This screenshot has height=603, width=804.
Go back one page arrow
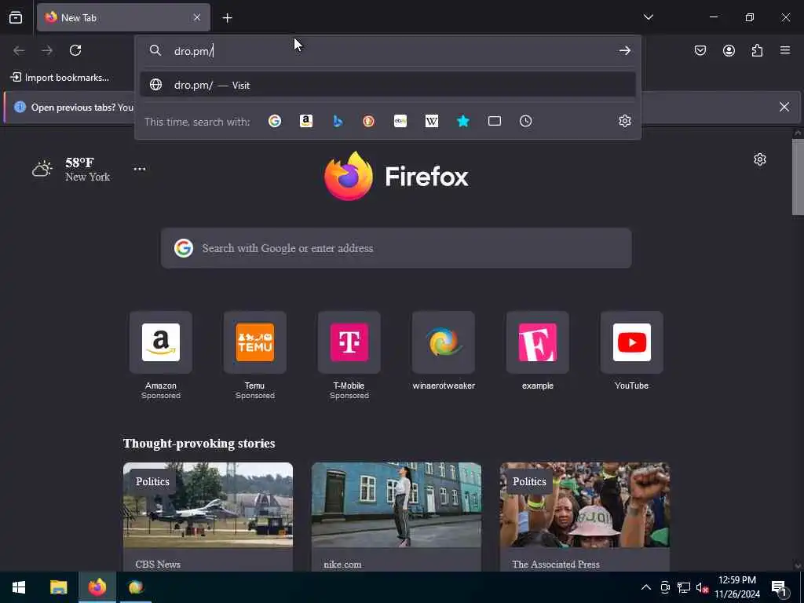(x=19, y=50)
